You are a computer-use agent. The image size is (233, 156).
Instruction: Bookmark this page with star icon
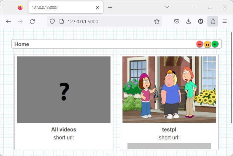point(157,21)
